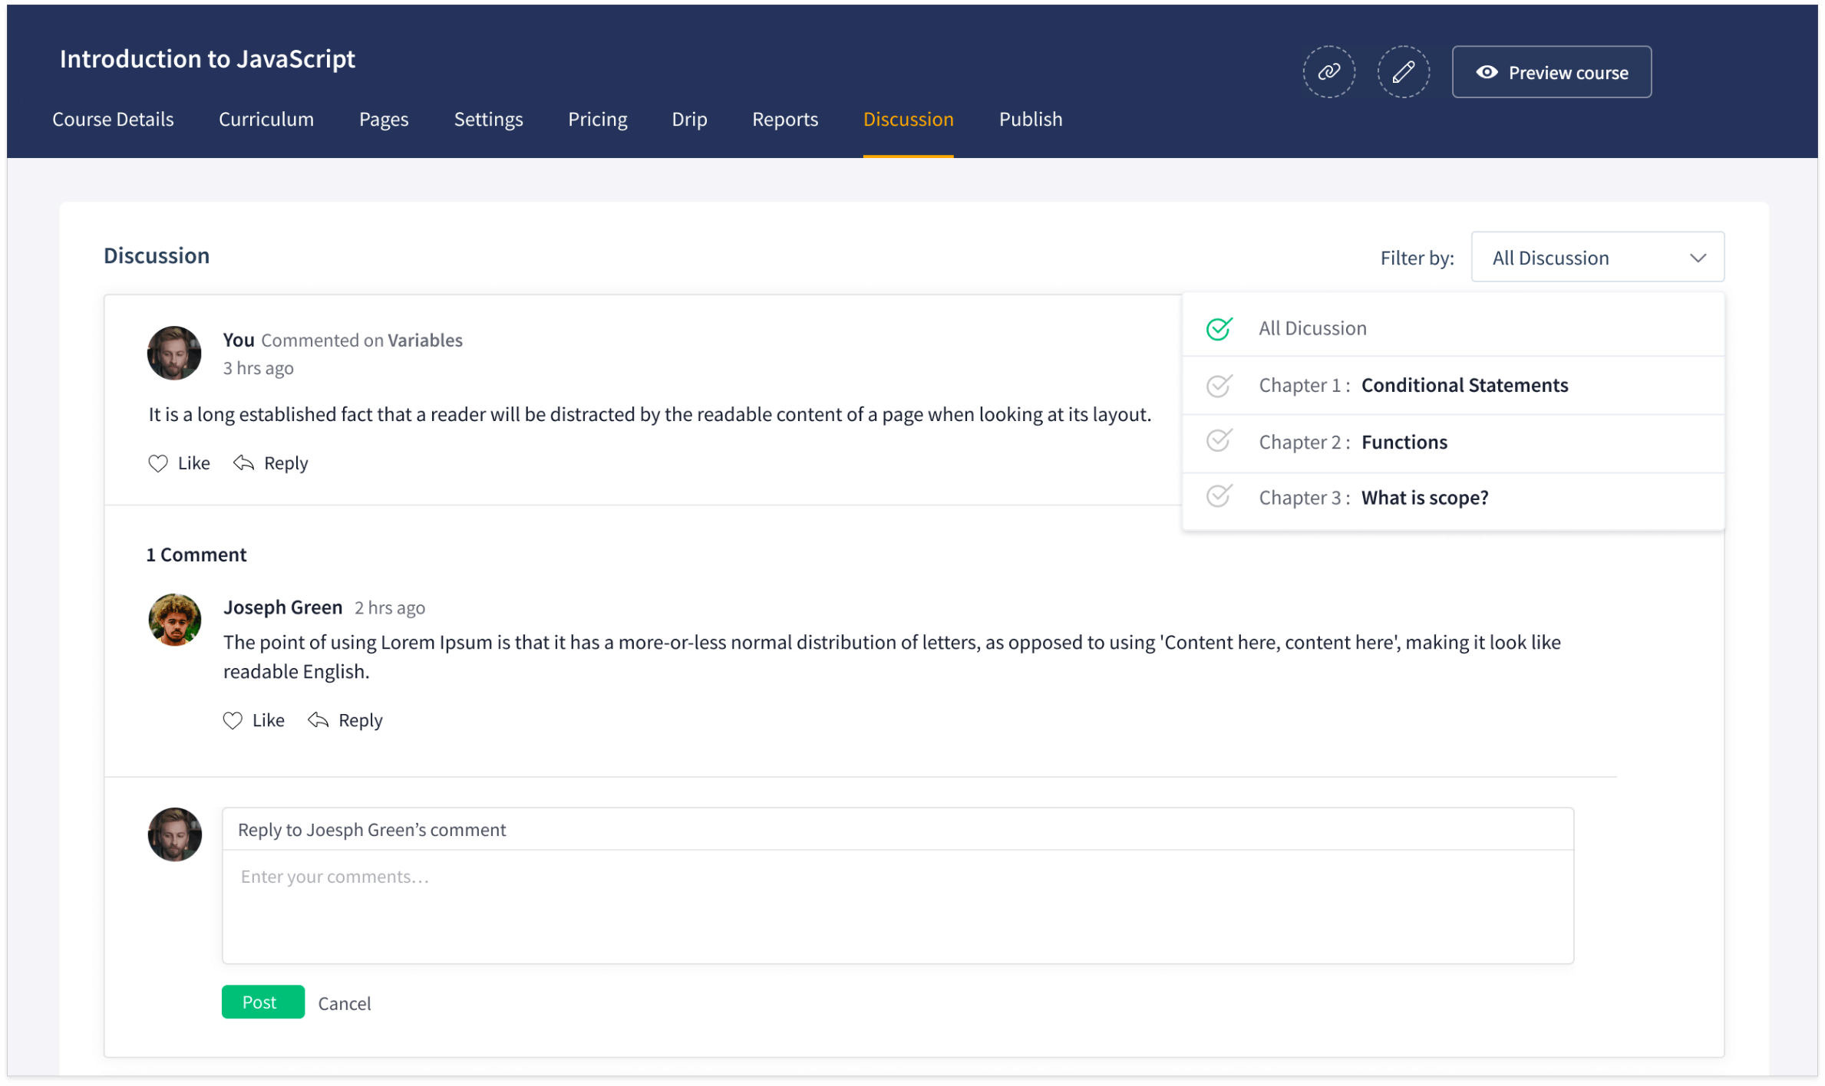Screen dimensions: 1825x1086
Task: Switch to the Curriculum tab
Action: 266,120
